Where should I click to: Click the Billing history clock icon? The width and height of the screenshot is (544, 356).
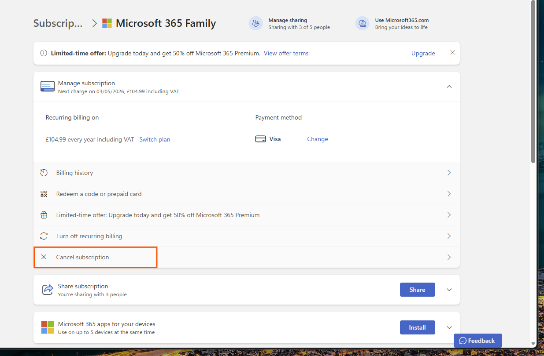click(44, 173)
